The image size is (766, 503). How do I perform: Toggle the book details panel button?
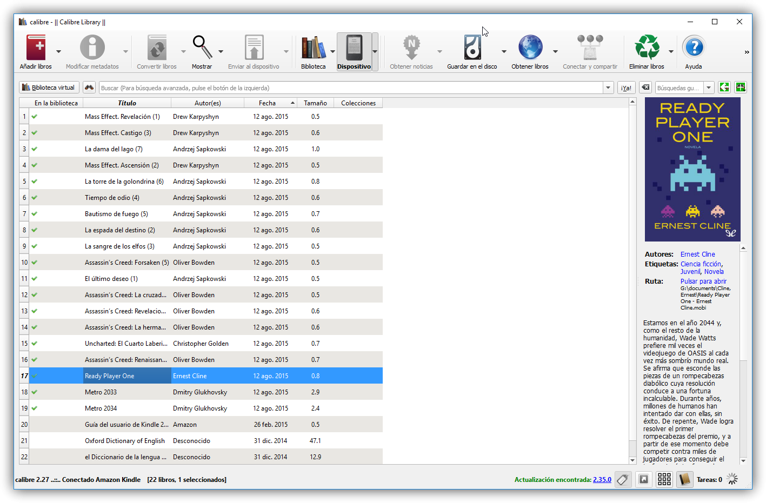coord(685,479)
